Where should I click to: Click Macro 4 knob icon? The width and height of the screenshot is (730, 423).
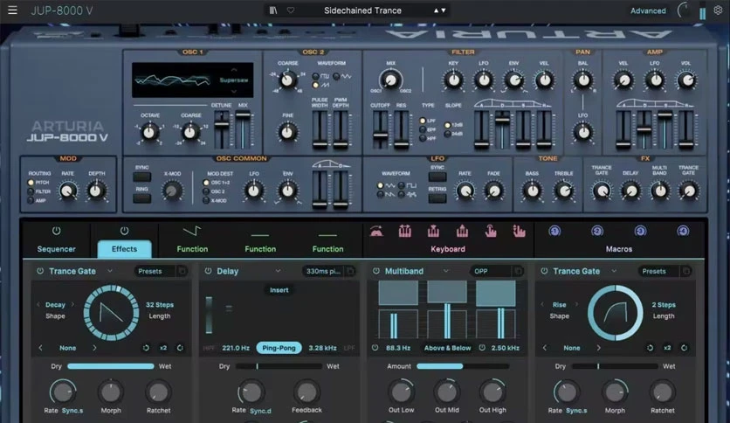coord(683,231)
